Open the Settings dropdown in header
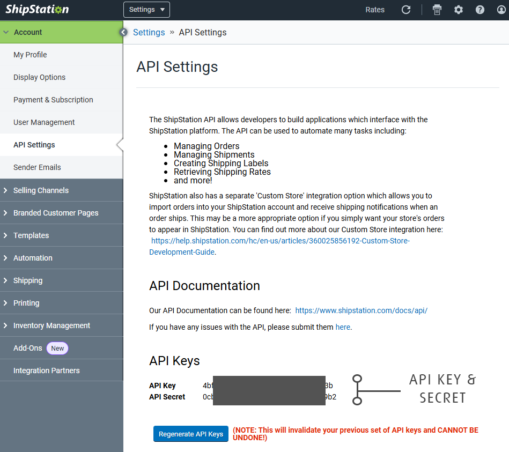 146,10
